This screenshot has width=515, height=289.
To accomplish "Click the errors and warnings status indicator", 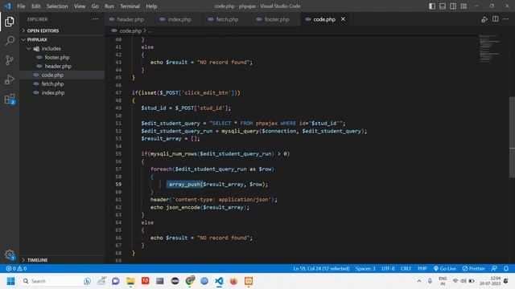I will [x=16, y=268].
